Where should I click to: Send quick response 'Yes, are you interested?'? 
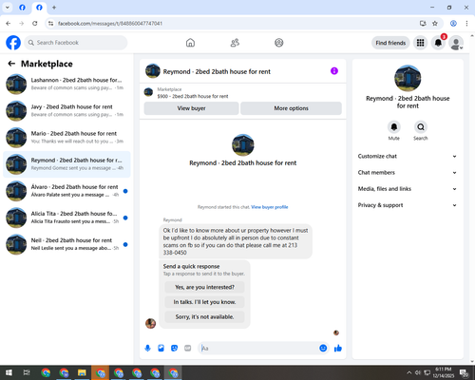pyautogui.click(x=204, y=287)
